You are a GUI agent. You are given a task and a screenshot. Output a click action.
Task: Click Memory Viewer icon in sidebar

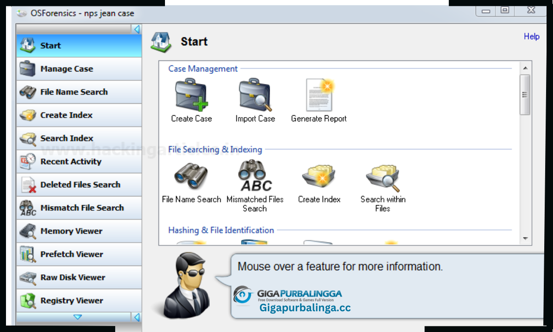(28, 231)
